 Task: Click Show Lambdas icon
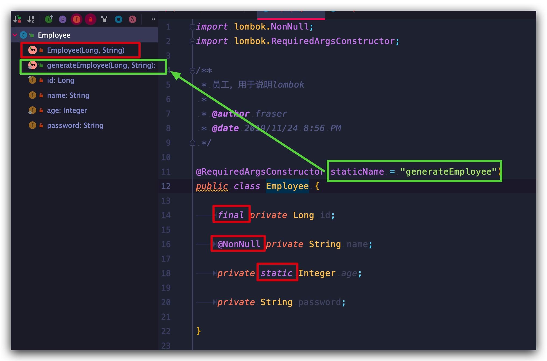[x=133, y=19]
